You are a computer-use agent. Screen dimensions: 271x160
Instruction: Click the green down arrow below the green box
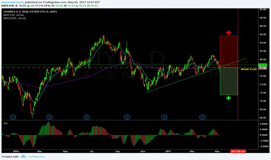point(229,98)
